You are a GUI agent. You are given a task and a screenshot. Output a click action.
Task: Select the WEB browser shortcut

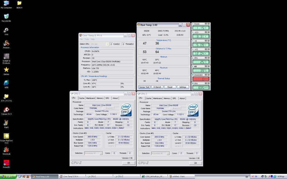[6, 84]
